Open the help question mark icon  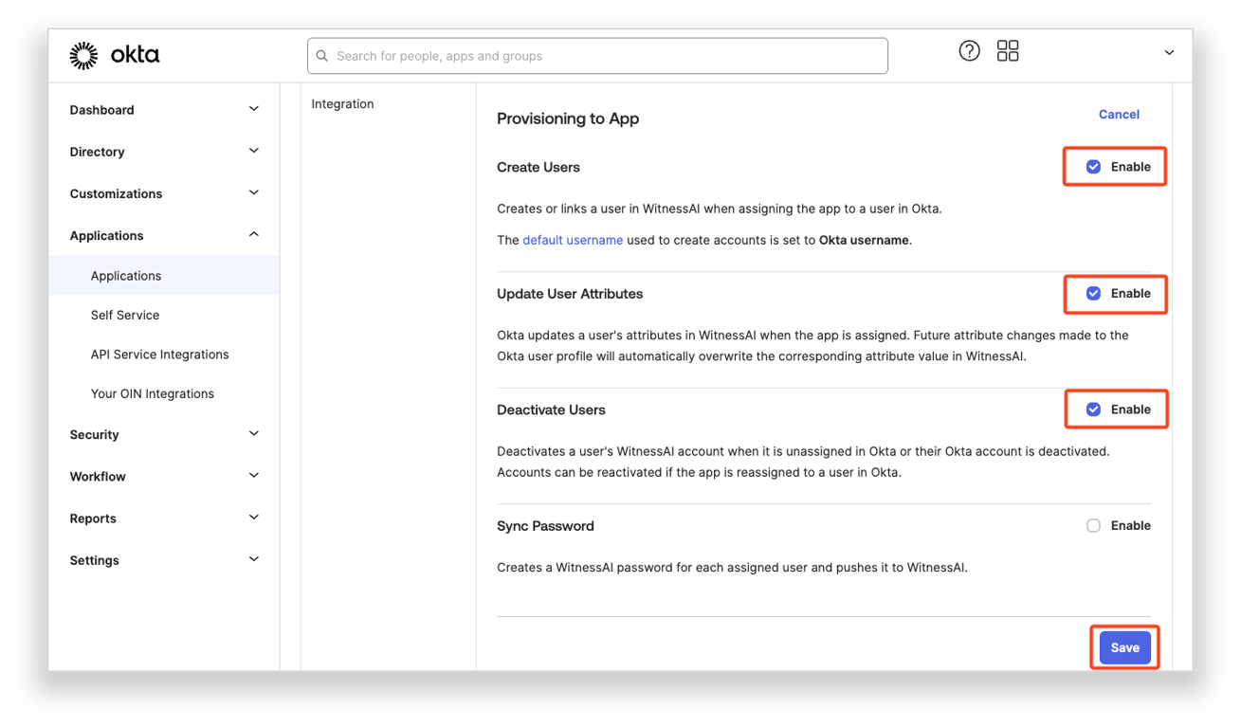pyautogui.click(x=969, y=51)
